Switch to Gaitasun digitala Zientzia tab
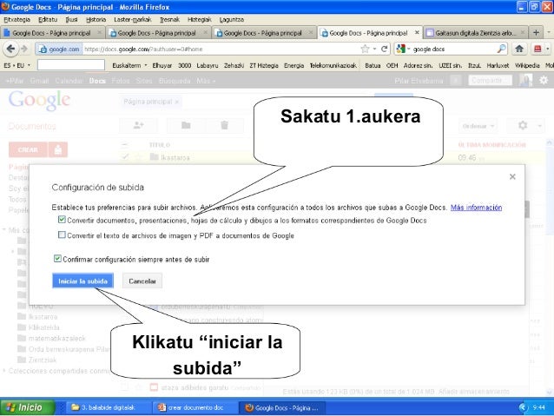Viewport: 554px width, 416px height. pyautogui.click(x=475, y=33)
